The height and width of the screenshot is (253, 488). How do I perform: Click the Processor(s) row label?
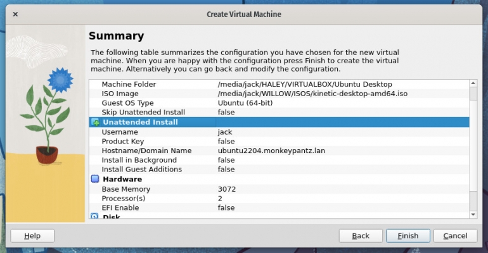tap(123, 199)
